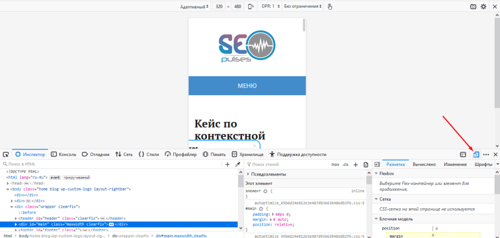Take a screenshot with camera icon
The image size is (500, 238).
473,7
